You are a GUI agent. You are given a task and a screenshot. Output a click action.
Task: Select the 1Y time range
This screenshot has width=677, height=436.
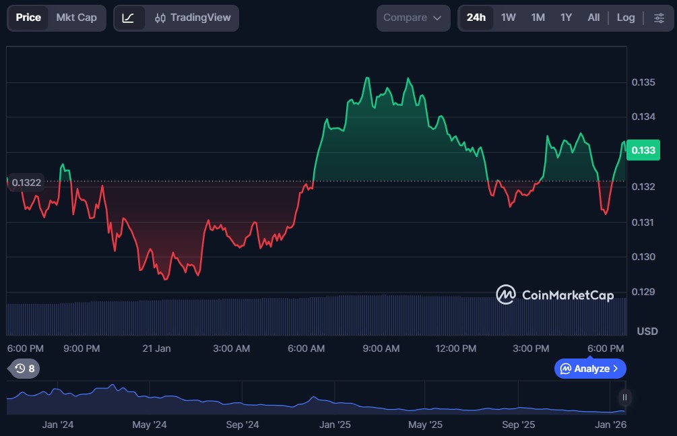pyautogui.click(x=566, y=18)
